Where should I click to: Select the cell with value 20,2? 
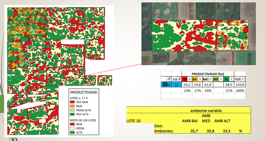click(x=187, y=85)
